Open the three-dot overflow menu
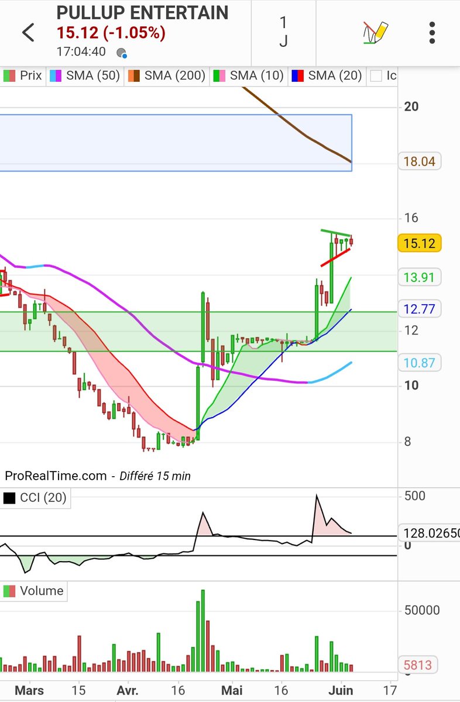 [432, 33]
